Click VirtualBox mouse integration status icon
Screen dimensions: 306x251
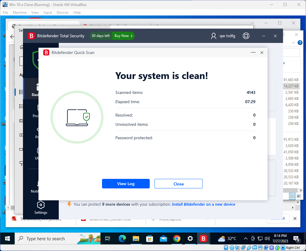coord(277,248)
